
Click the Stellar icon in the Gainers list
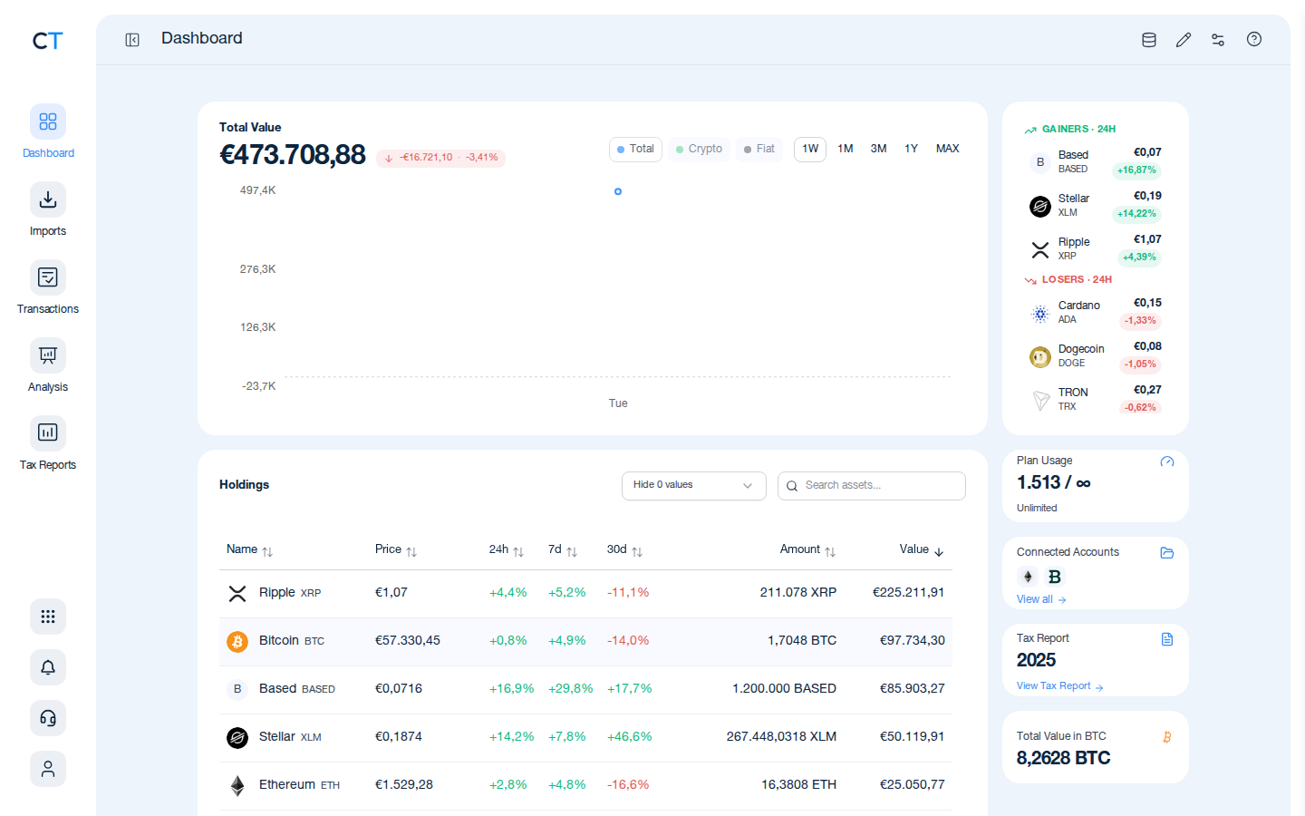[x=1040, y=207]
